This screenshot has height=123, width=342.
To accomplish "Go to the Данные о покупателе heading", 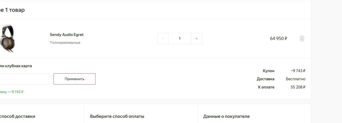I will coord(226,116).
